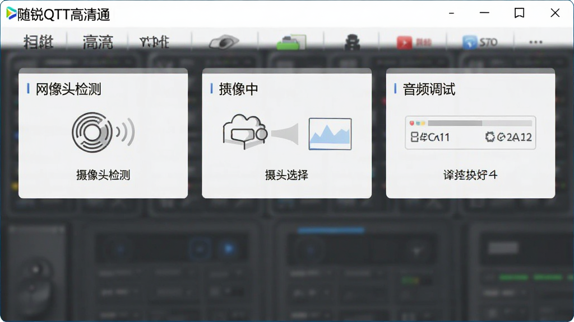This screenshot has width=574, height=322.
Task: Click the gear icon beside 2A12
Action: (490, 137)
